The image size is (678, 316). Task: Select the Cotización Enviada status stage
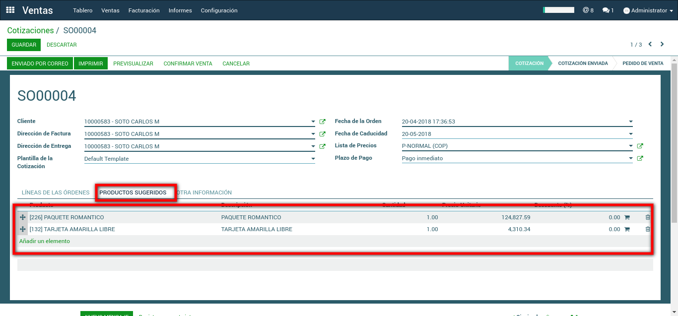[583, 63]
